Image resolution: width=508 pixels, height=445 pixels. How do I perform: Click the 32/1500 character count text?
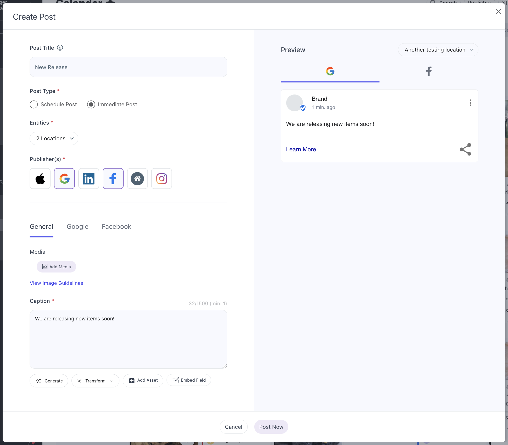[208, 303]
